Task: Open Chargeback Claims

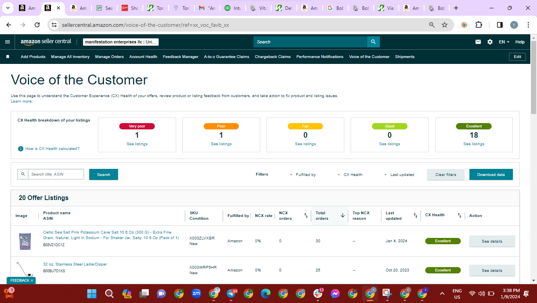Action: pos(273,57)
